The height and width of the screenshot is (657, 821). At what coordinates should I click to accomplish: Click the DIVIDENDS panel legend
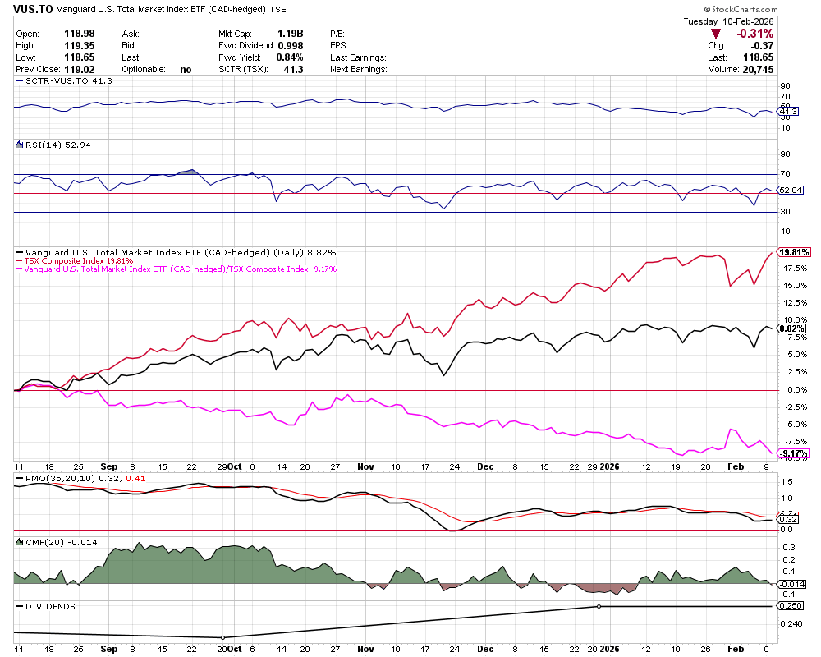point(45,606)
